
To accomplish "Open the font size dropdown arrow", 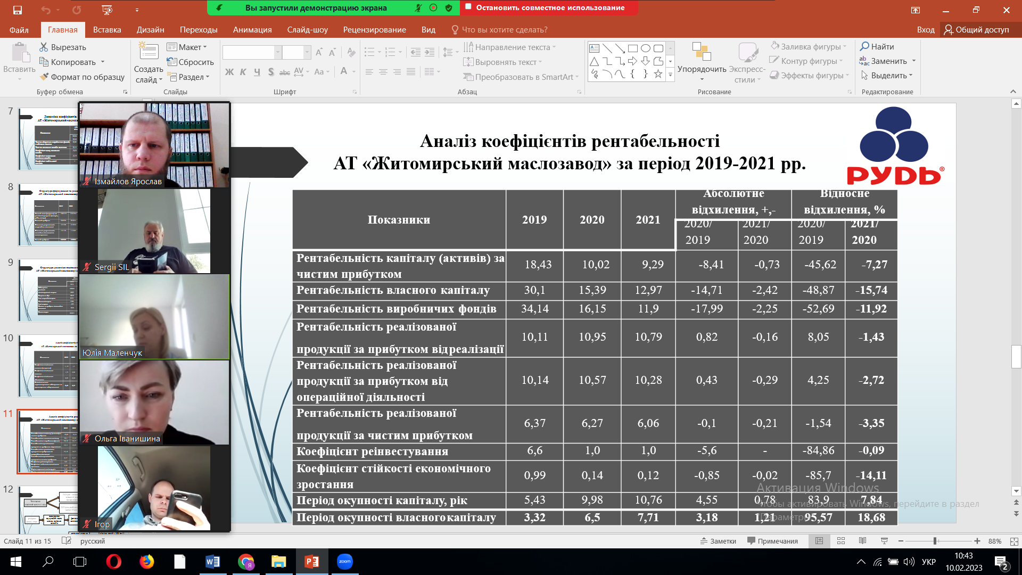I will tap(307, 52).
